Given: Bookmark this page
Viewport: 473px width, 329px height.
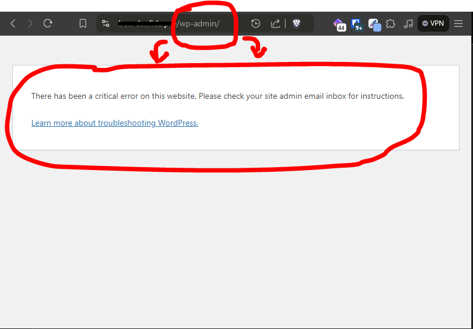Looking at the screenshot, I should point(83,23).
